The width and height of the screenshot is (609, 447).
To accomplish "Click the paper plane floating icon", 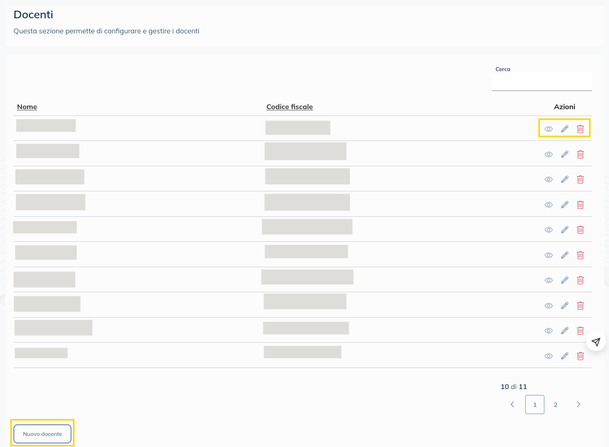I will (x=596, y=341).
